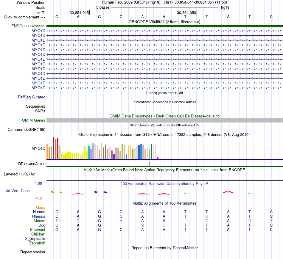
Task: Click the Layered H3K27Ac side label
Action: tap(19, 174)
